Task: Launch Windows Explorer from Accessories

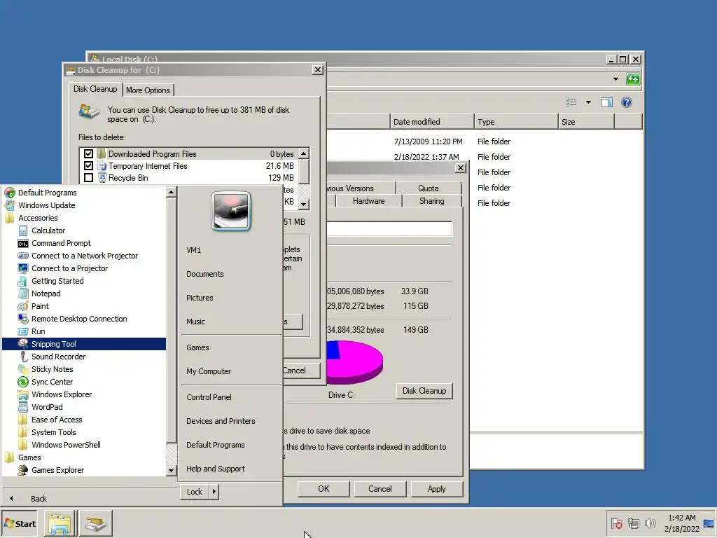Action: pyautogui.click(x=85, y=394)
